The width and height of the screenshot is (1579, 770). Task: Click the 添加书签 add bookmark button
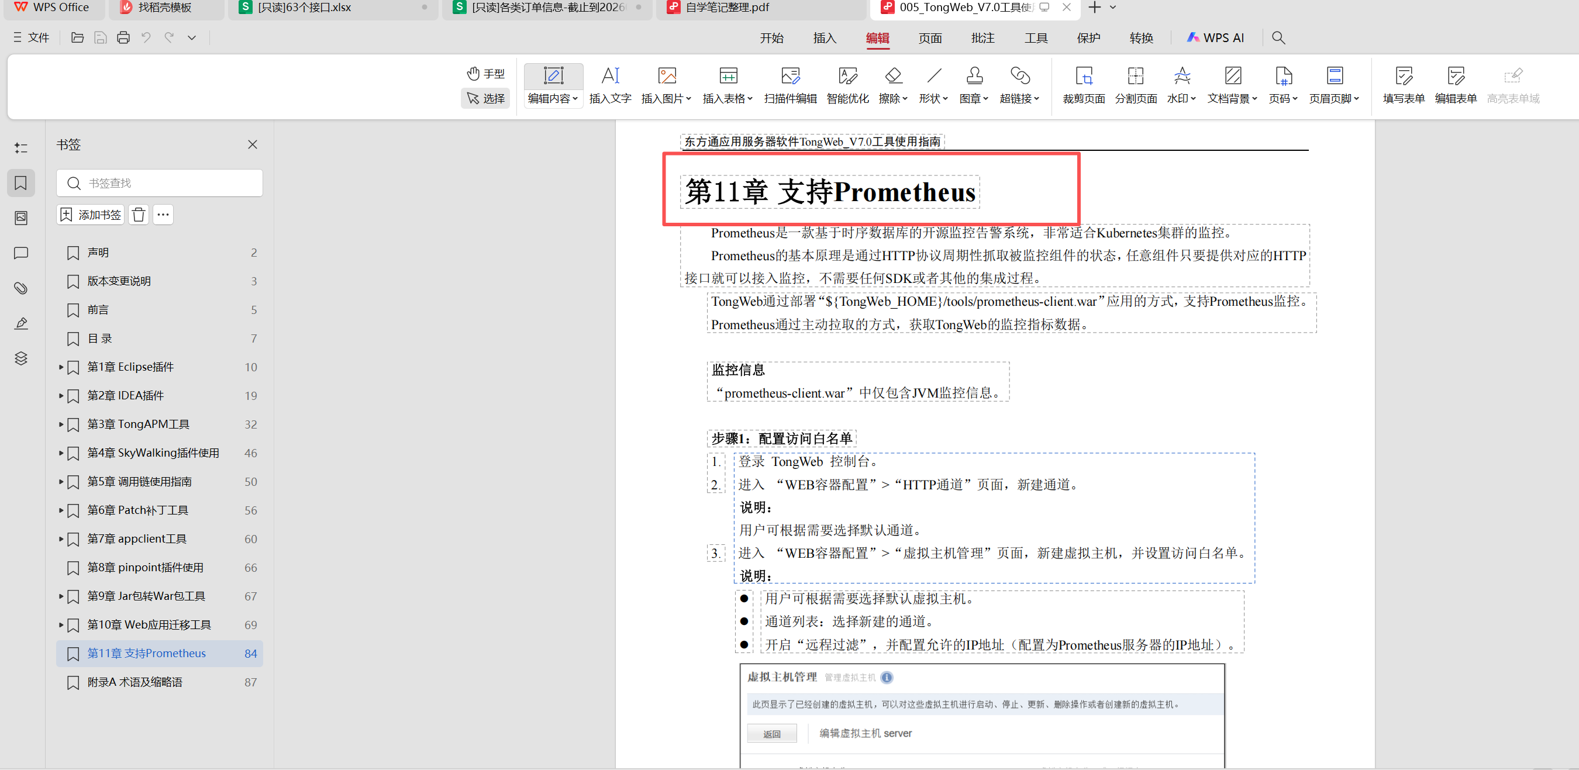click(x=91, y=215)
